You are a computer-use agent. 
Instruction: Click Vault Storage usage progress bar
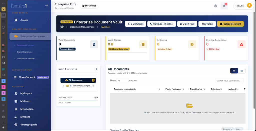pyautogui.click(x=127, y=53)
